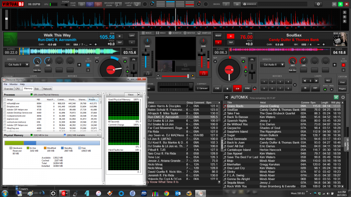The width and height of the screenshot is (351, 197).
Task: Tick the explorer.exe process checkbox
Action: [x=5, y=119]
